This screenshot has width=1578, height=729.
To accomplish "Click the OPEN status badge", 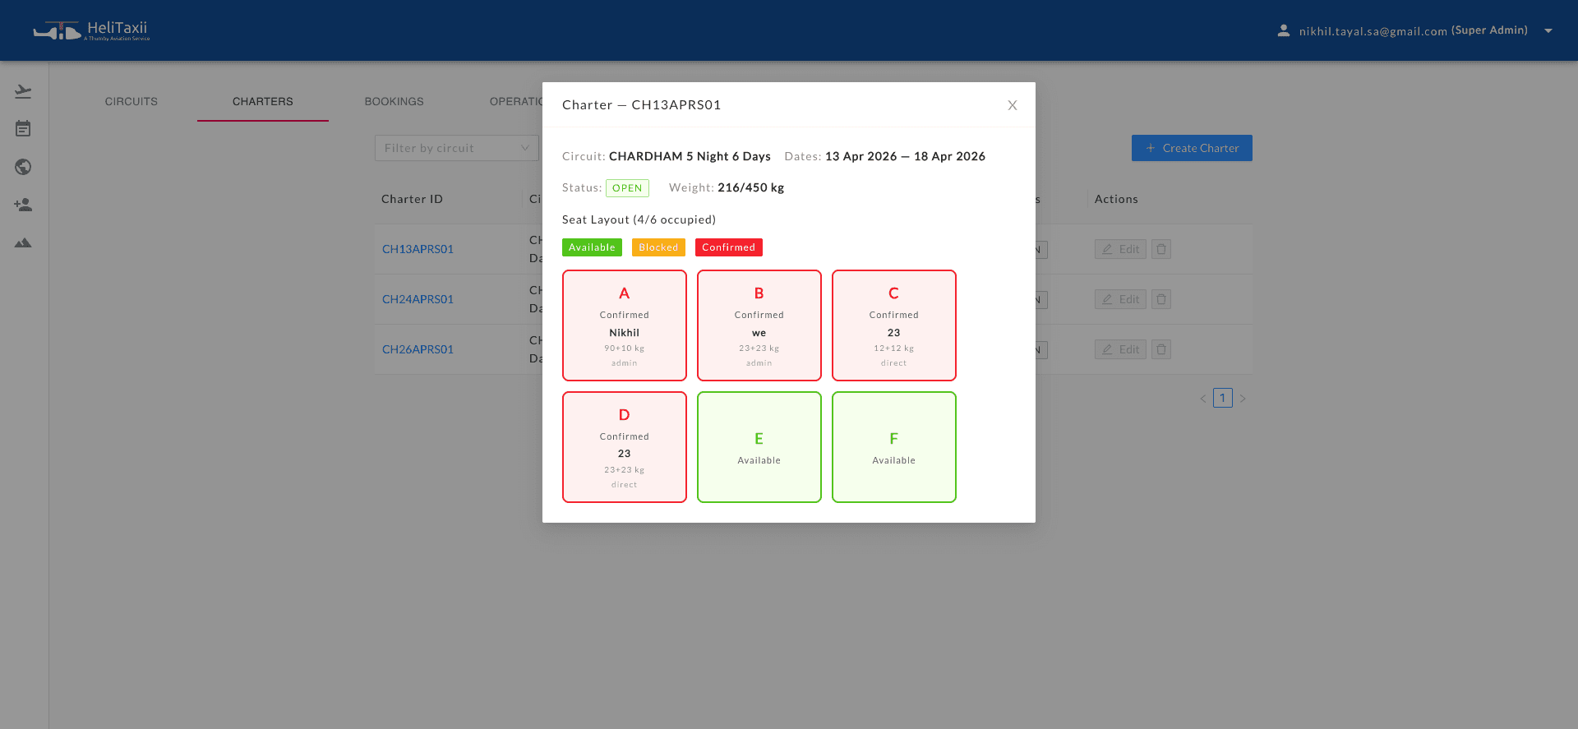I will tap(627, 188).
